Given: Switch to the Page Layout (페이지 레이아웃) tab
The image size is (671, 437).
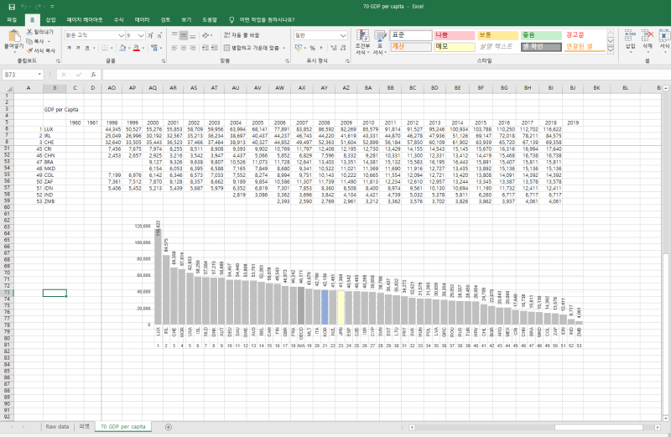Looking at the screenshot, I should (85, 19).
